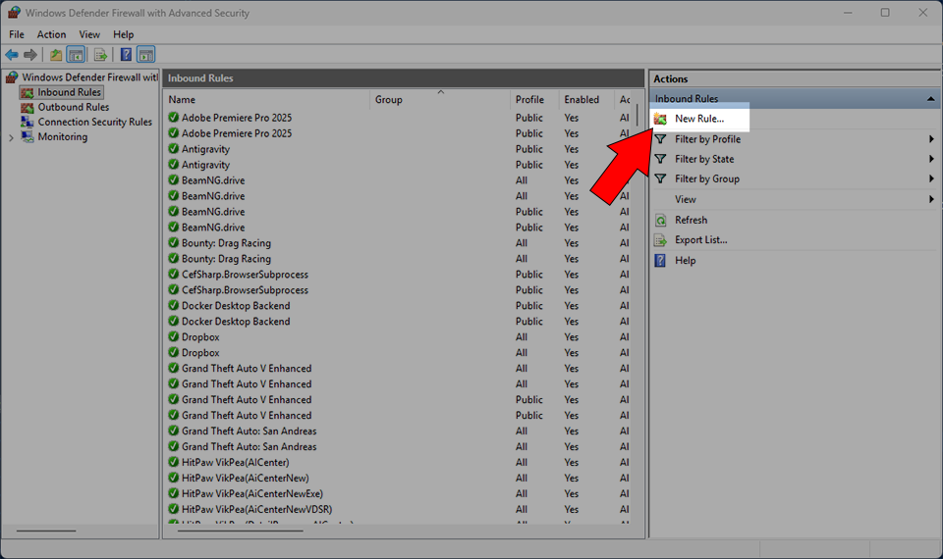Open the View menu in menu bar
Screen dimensions: 943x559
tap(89, 35)
